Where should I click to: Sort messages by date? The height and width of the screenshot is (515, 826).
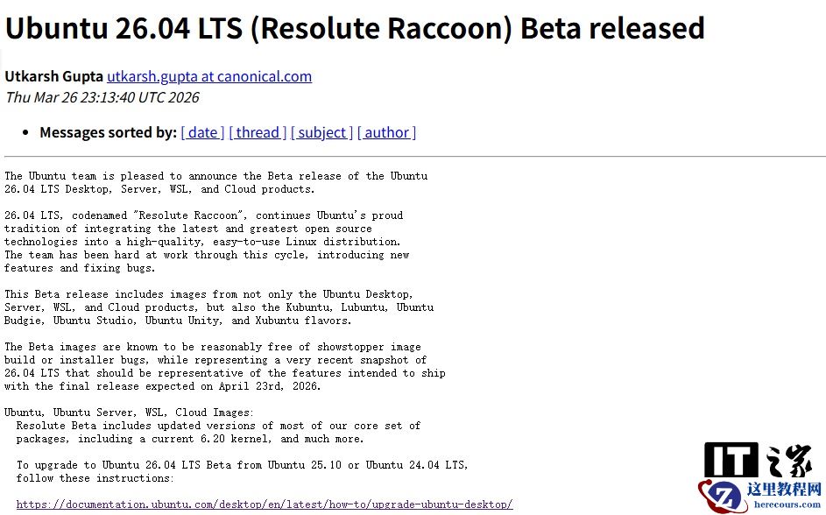(202, 132)
